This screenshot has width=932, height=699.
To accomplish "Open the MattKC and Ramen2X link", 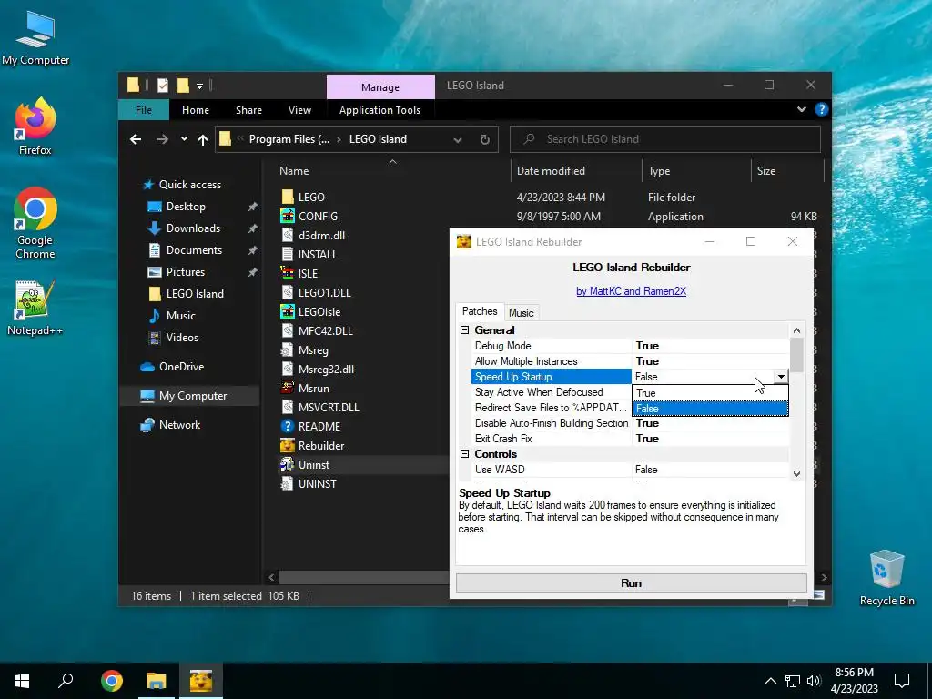I will 632,290.
